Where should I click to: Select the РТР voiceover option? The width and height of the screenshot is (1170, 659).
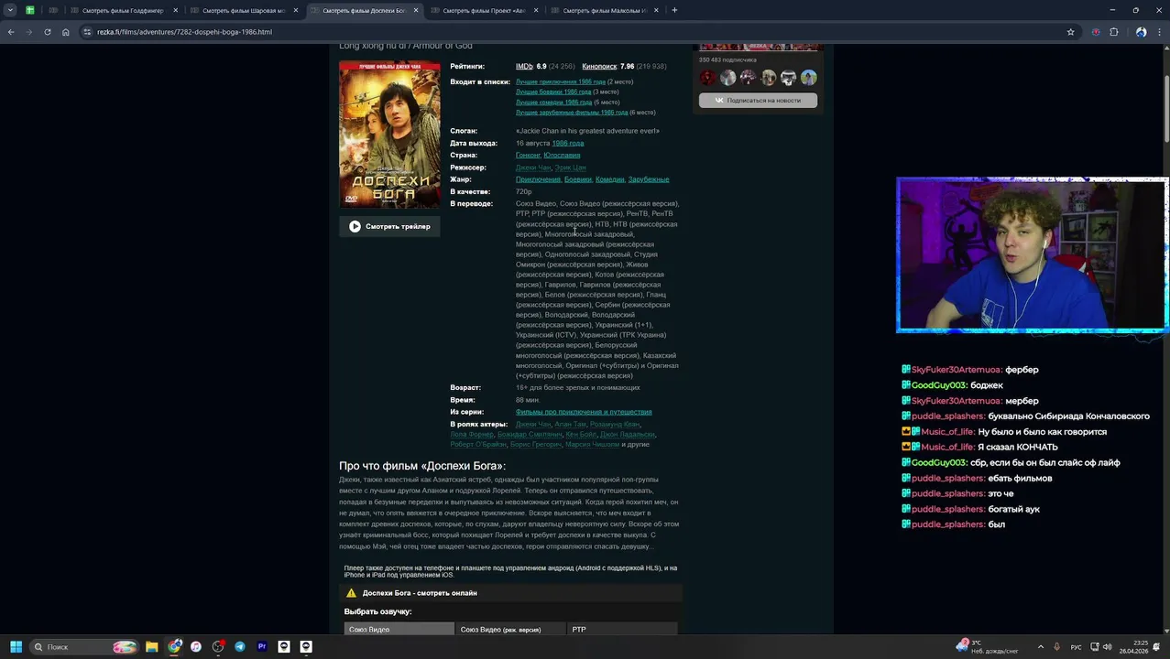(x=623, y=629)
